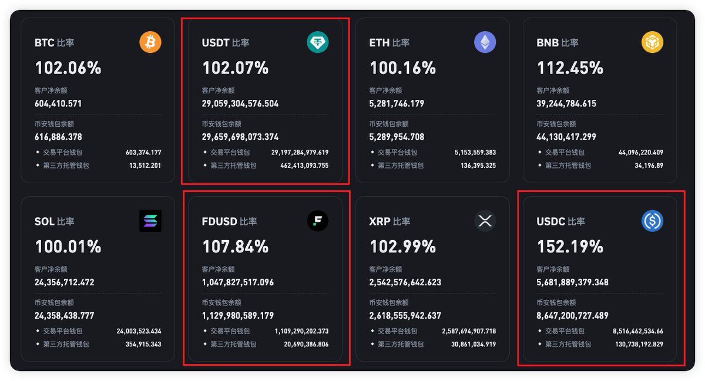705x381 pixels.
Task: Click the blue USDC dollar icon
Action: tap(652, 221)
